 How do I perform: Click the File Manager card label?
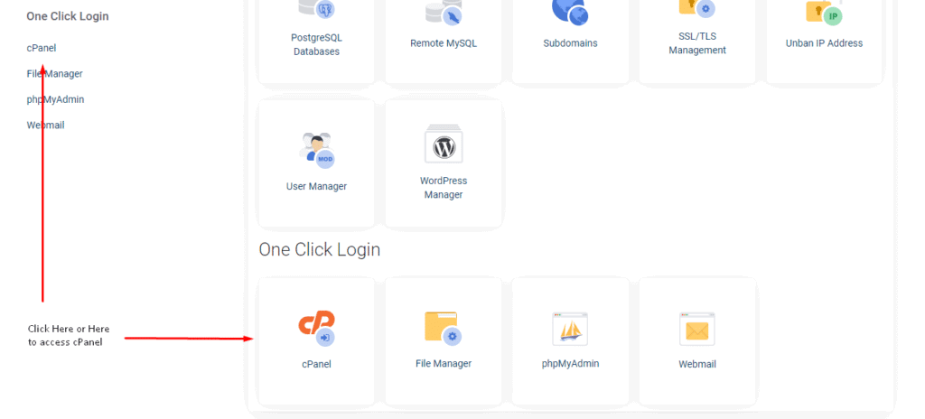tap(444, 364)
